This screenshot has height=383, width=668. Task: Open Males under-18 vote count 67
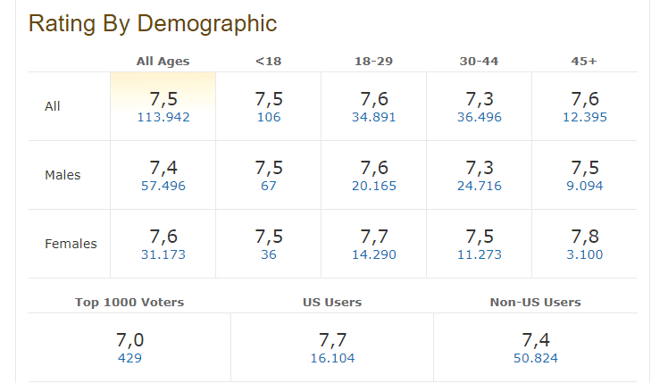tap(269, 186)
